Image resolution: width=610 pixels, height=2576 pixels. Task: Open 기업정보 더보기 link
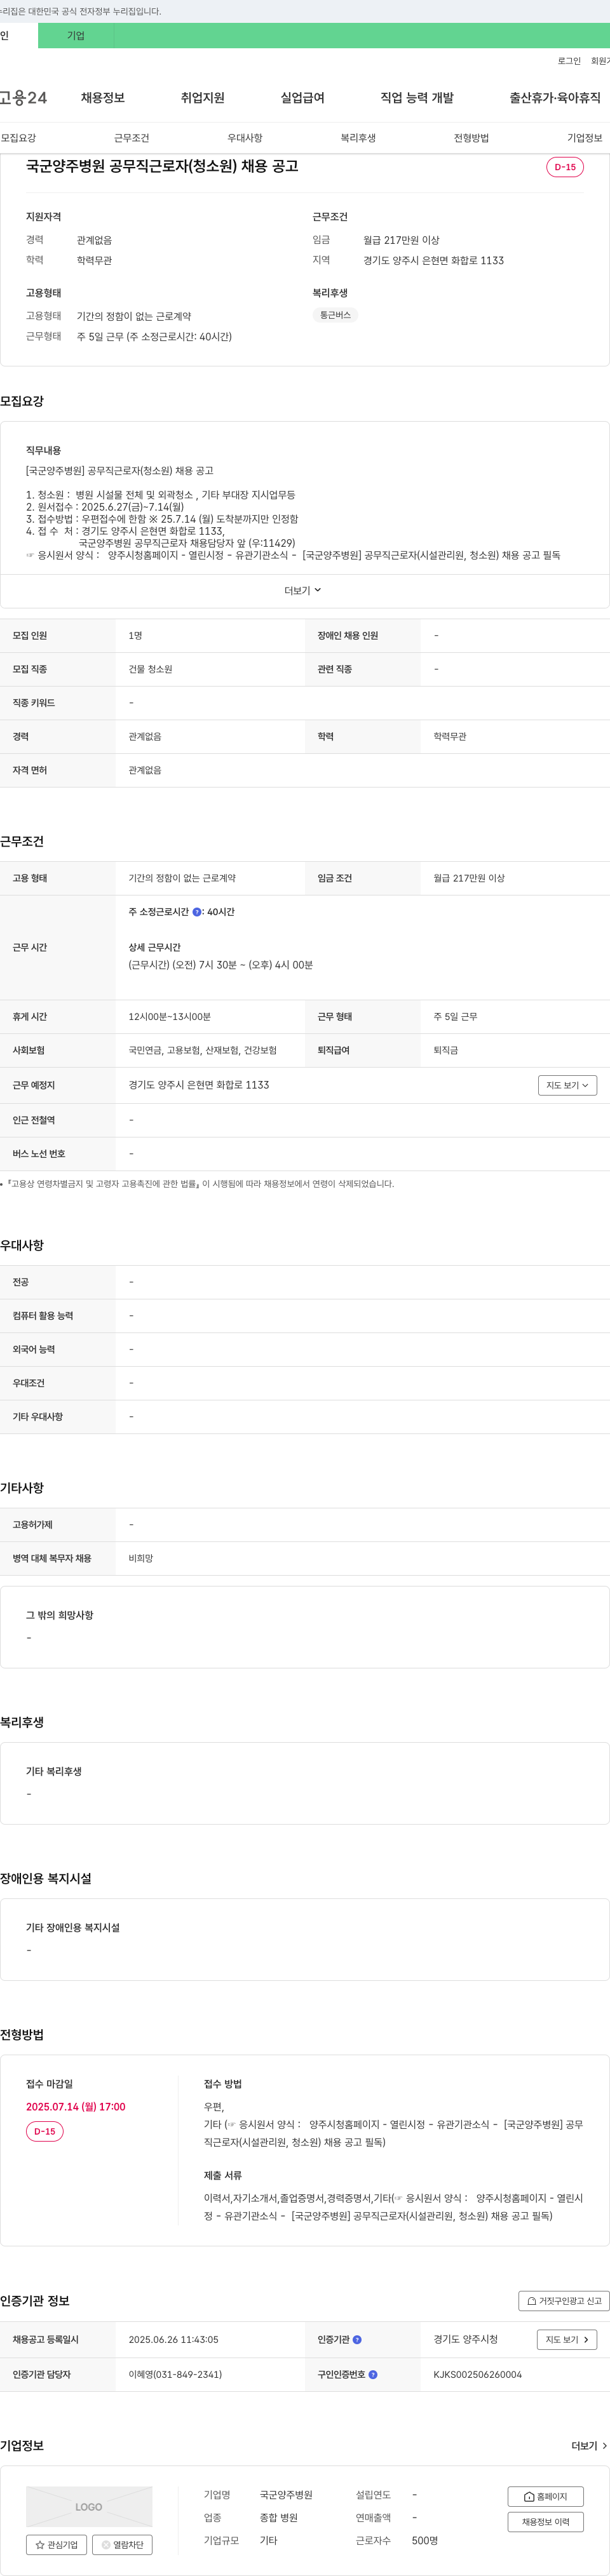[x=589, y=2445]
